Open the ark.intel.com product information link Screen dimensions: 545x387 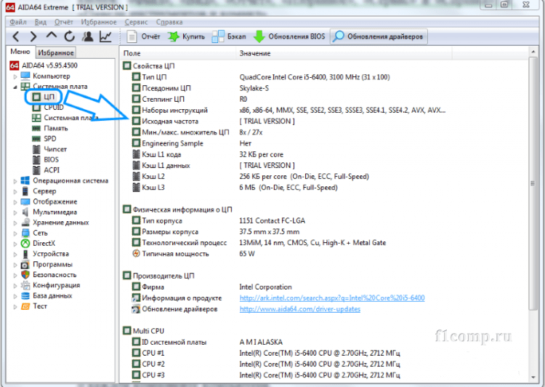coord(332,298)
